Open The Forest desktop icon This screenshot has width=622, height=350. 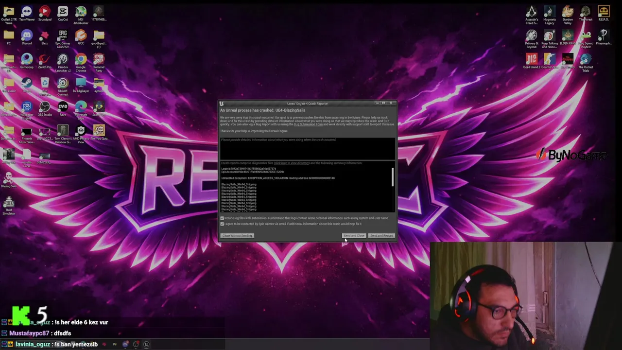pos(586,14)
